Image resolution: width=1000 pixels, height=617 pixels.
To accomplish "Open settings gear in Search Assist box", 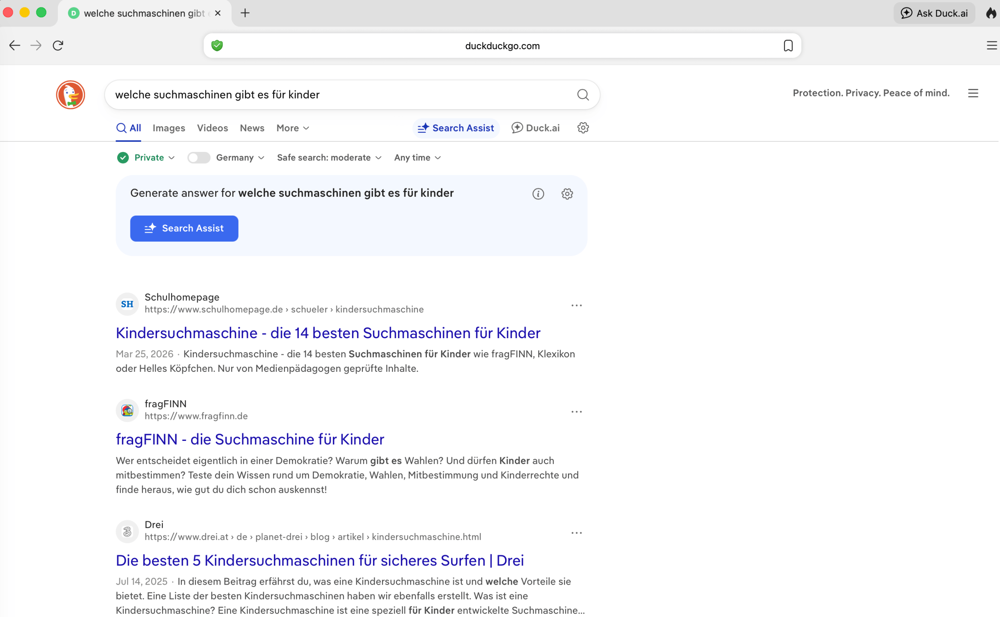I will pyautogui.click(x=567, y=194).
